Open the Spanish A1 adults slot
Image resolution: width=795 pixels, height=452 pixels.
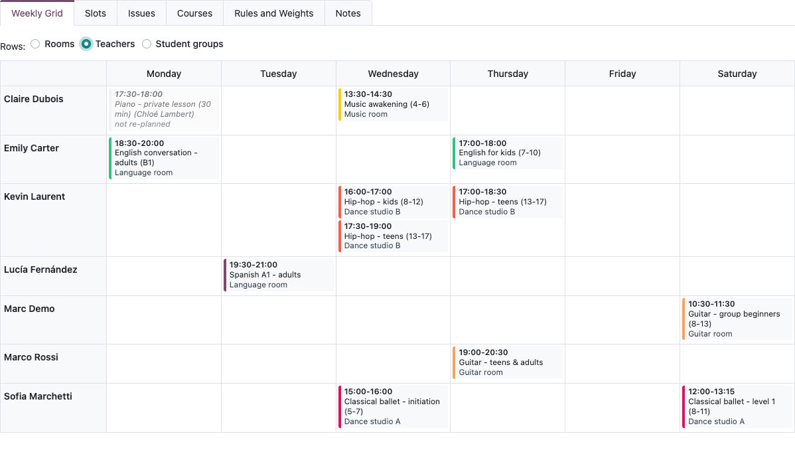(x=278, y=275)
